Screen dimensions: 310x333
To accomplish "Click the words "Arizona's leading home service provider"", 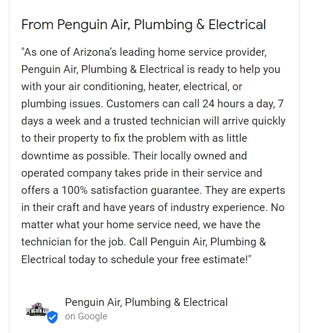I will 170,52.
